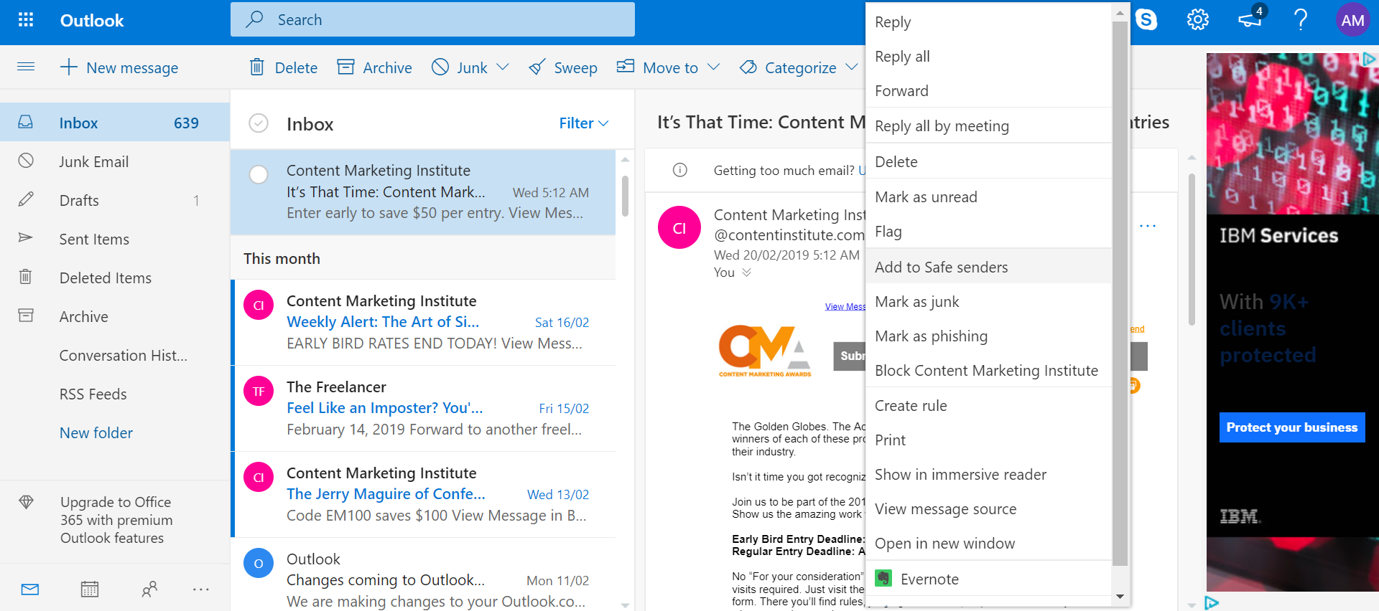Open the Filter dropdown
The height and width of the screenshot is (611, 1379).
pos(584,123)
